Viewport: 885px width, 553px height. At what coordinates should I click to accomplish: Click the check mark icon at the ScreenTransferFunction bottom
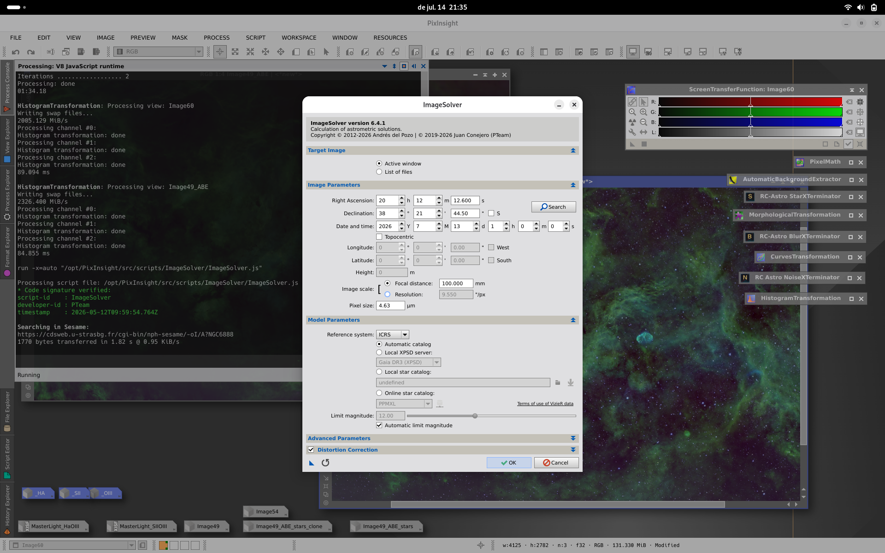pos(848,144)
